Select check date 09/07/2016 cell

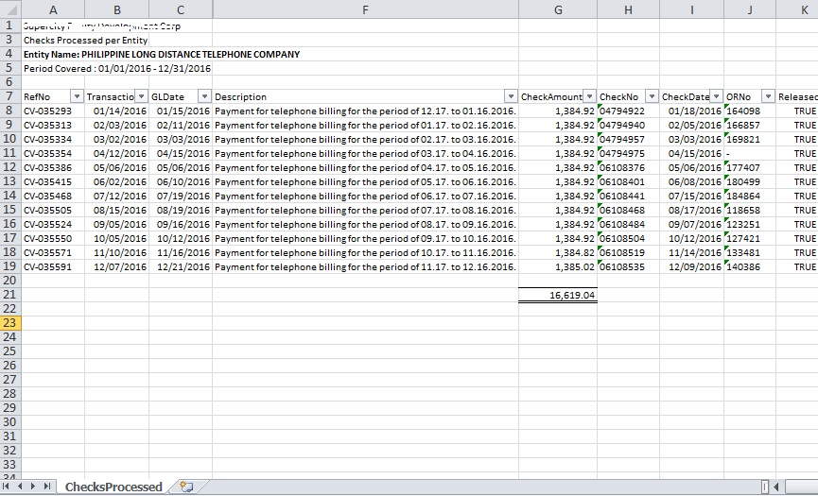pyautogui.click(x=691, y=224)
